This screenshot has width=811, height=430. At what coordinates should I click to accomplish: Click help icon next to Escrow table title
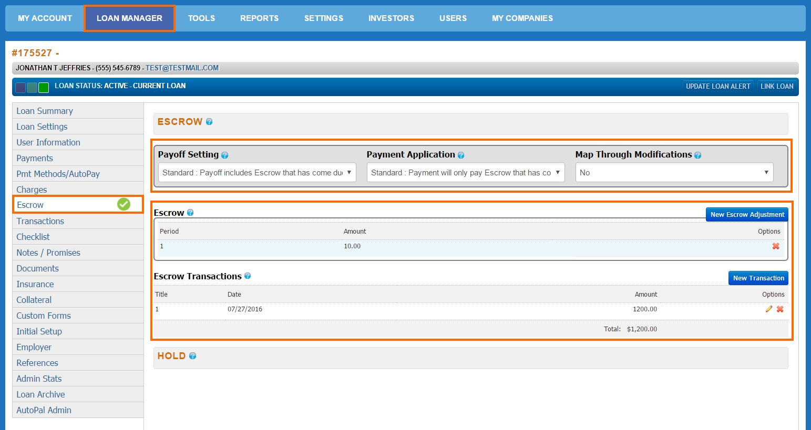[x=190, y=213]
